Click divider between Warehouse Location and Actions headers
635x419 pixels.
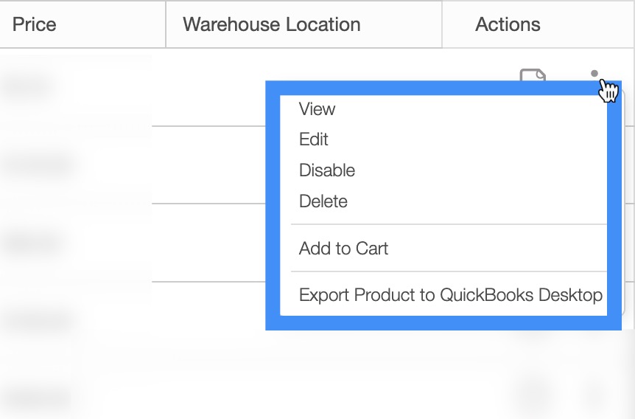pyautogui.click(x=442, y=24)
